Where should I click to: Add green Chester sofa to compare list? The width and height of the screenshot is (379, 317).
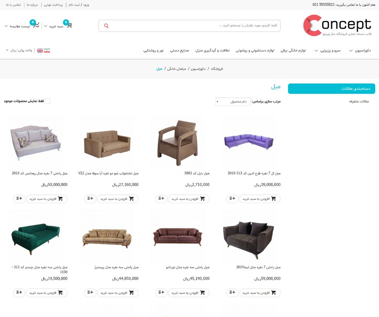tap(19, 293)
